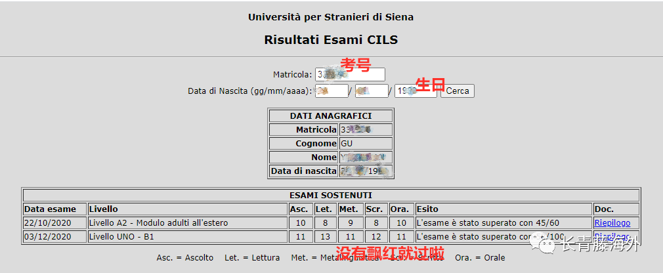This screenshot has width=663, height=273.
Task: Click Scr. score 12 in B1 row
Action: [376, 237]
